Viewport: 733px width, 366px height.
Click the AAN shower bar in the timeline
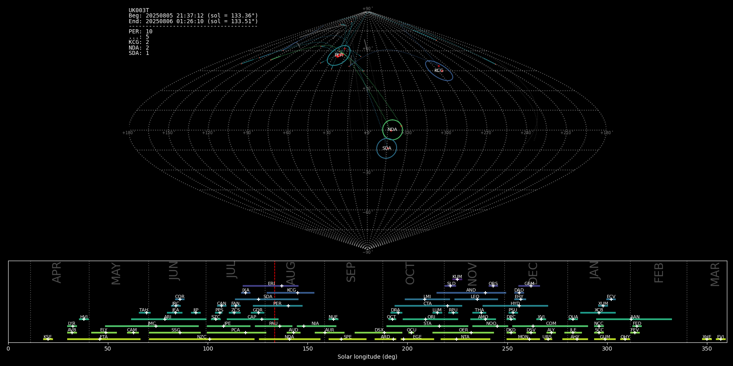point(634,319)
